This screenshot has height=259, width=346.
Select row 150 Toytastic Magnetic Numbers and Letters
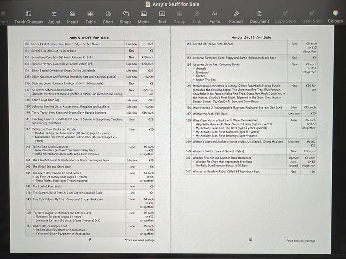(x=89, y=216)
